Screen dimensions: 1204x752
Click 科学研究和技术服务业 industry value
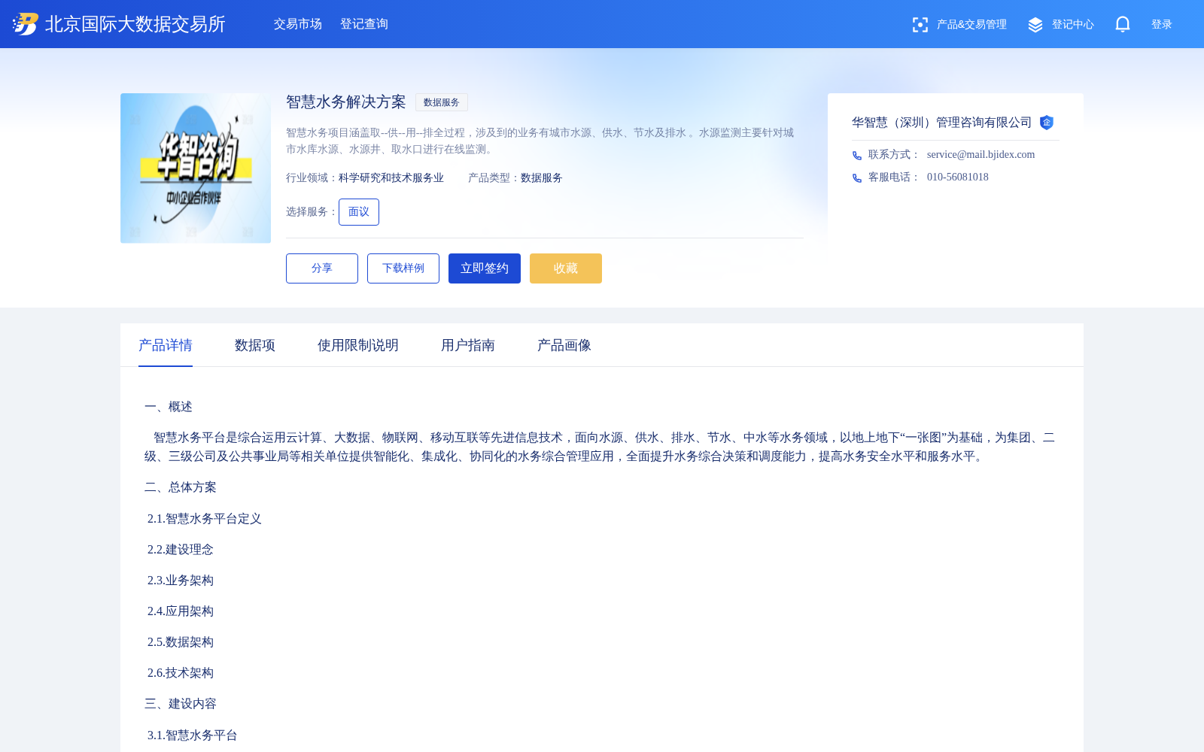391,178
